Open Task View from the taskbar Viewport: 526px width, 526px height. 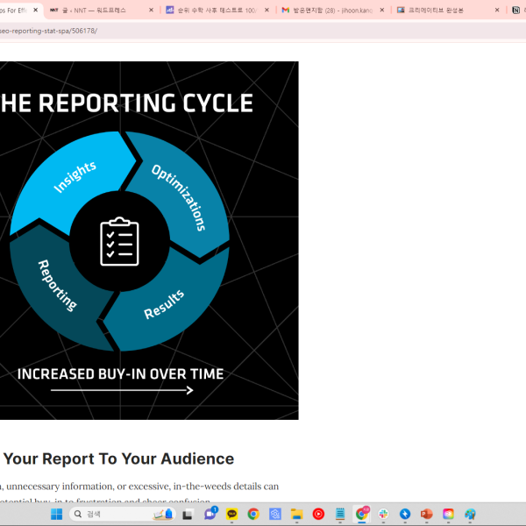pyautogui.click(x=188, y=514)
